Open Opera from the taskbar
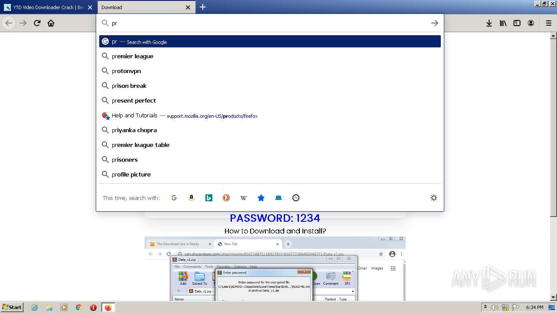The width and height of the screenshot is (557, 313). (x=93, y=307)
